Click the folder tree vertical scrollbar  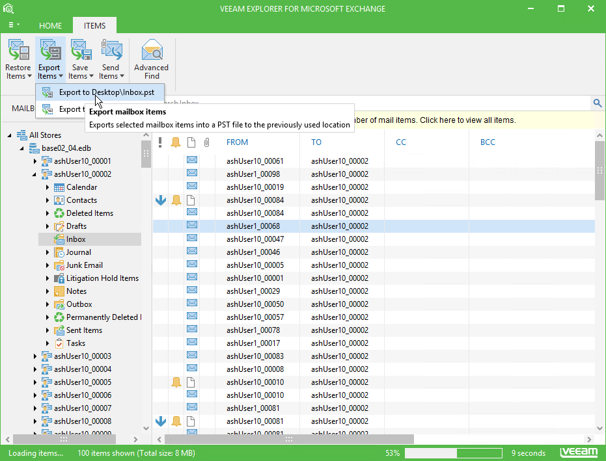tap(146, 153)
